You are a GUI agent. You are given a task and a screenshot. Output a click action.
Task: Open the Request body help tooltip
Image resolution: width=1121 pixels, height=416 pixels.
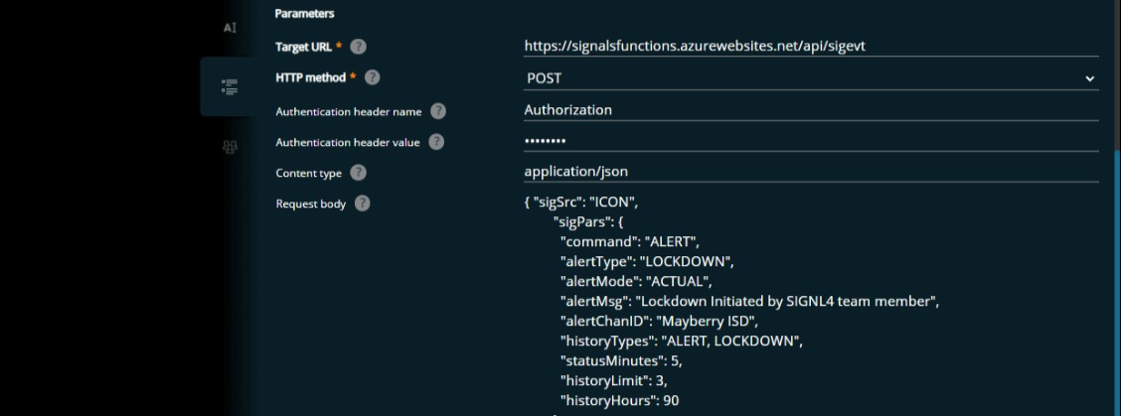coord(363,204)
